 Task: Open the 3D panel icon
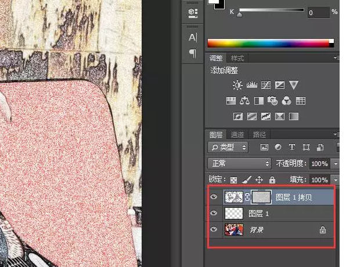click(193, 13)
